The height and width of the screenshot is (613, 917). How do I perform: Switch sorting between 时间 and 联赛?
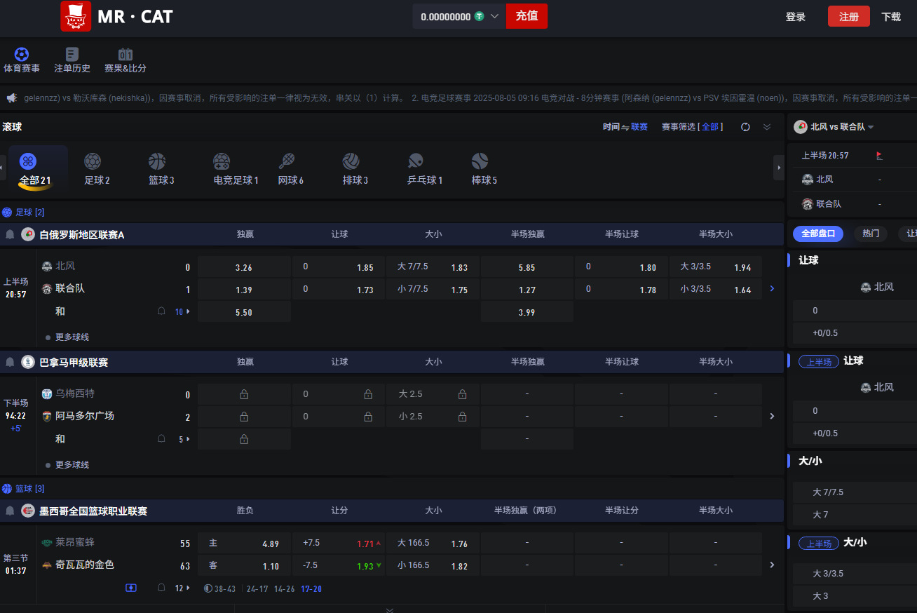point(625,127)
